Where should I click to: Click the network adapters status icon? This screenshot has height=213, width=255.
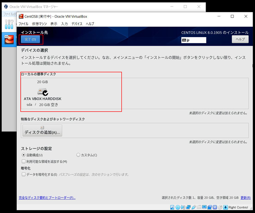188,207
